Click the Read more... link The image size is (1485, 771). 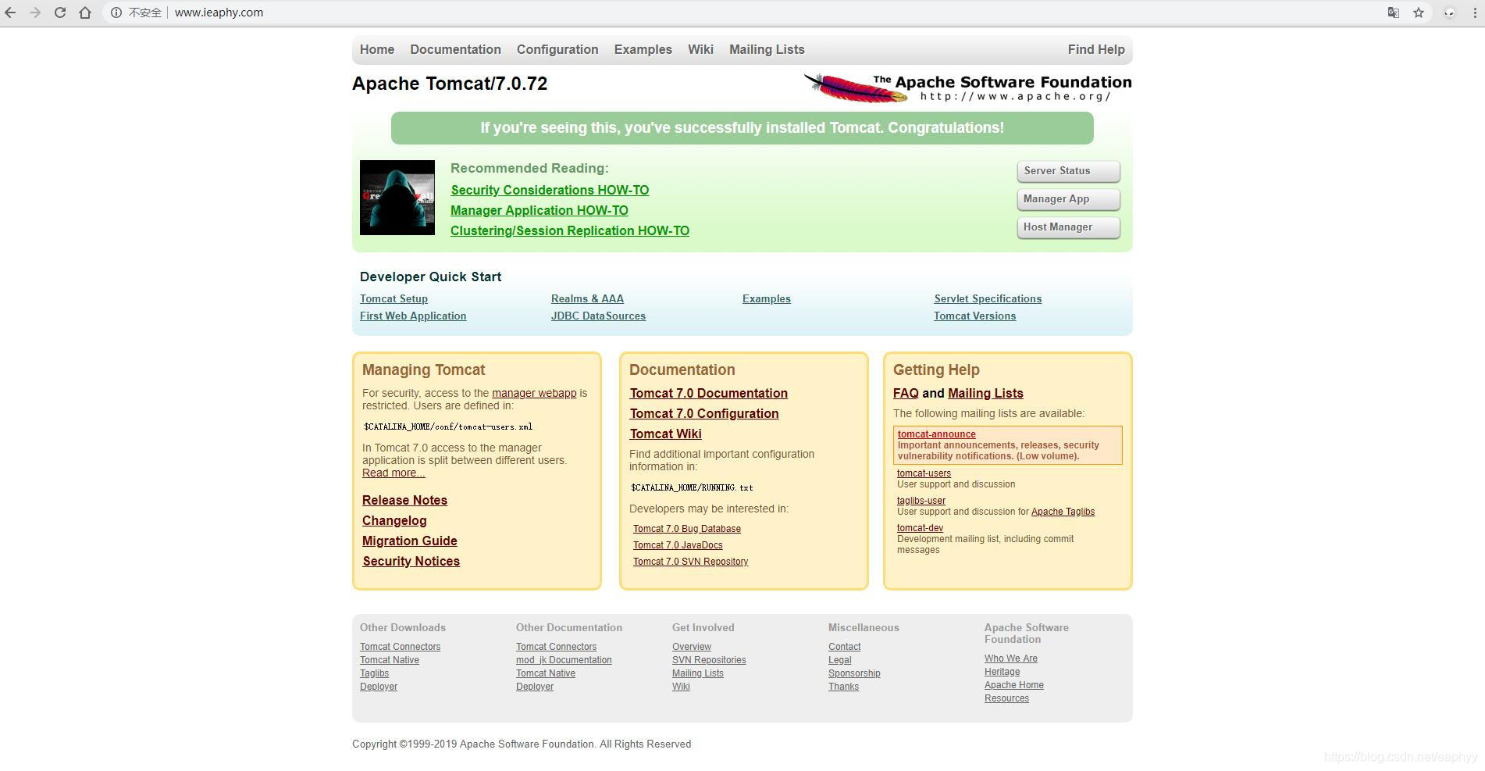394,473
